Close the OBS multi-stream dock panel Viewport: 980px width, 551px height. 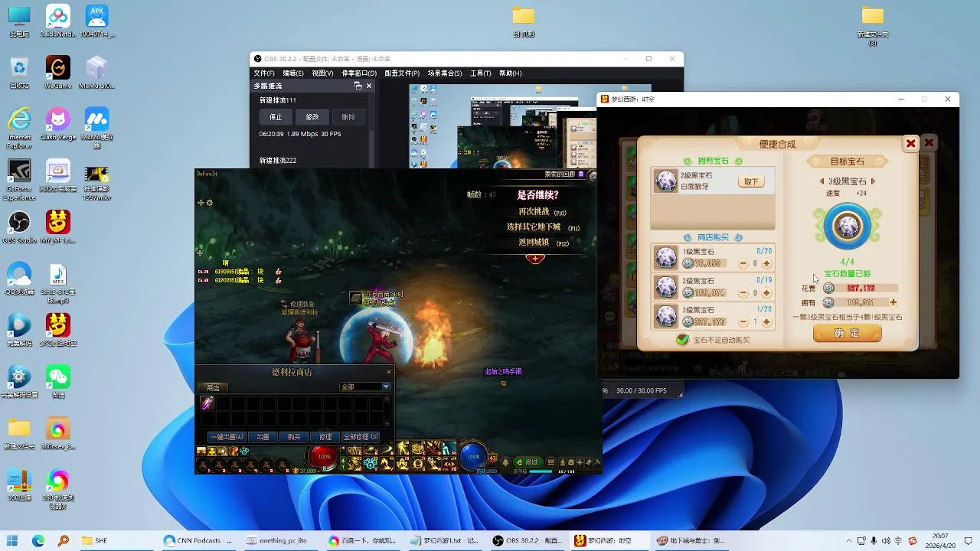tap(369, 86)
